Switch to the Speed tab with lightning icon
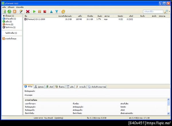This screenshot has width=172, height=126. 81,87
